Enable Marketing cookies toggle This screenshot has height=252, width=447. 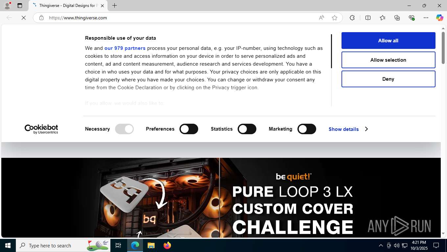pyautogui.click(x=307, y=129)
